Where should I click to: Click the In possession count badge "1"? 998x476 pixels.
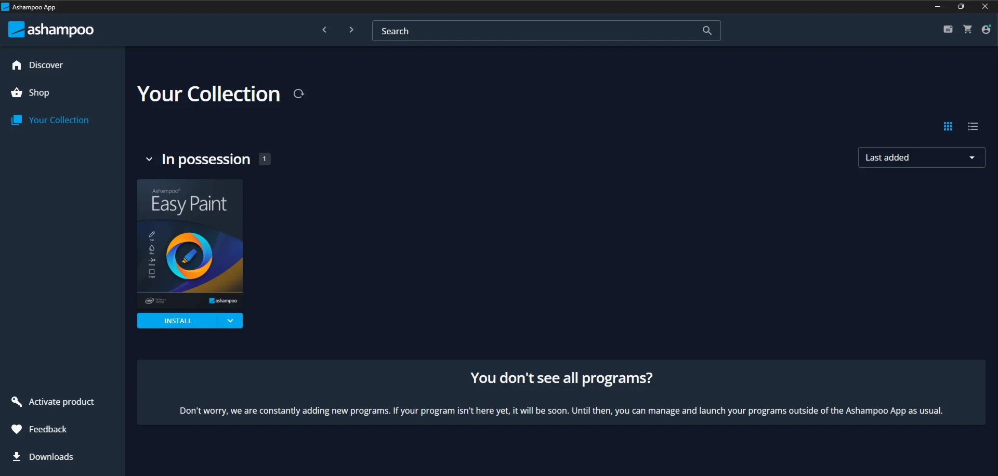265,159
